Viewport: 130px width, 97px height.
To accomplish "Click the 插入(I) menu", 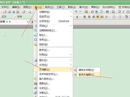I will click(x=38, y=7).
